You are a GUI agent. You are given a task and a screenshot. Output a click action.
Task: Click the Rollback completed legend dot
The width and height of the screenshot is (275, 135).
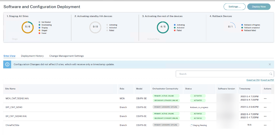[x=242, y=28]
